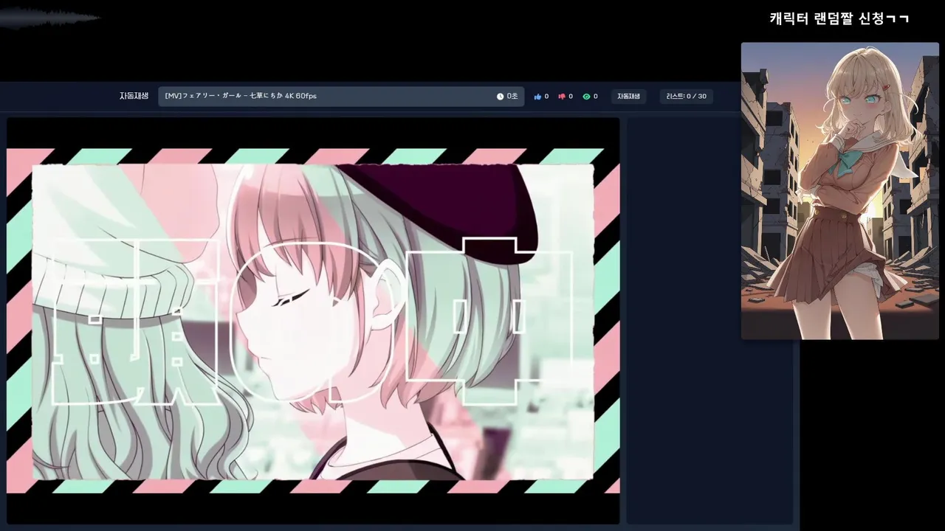Screen dimensions: 945x531
Task: Click the 캐릭터 랜덤짤 신청ㄱㄱ heading
Action: point(839,18)
